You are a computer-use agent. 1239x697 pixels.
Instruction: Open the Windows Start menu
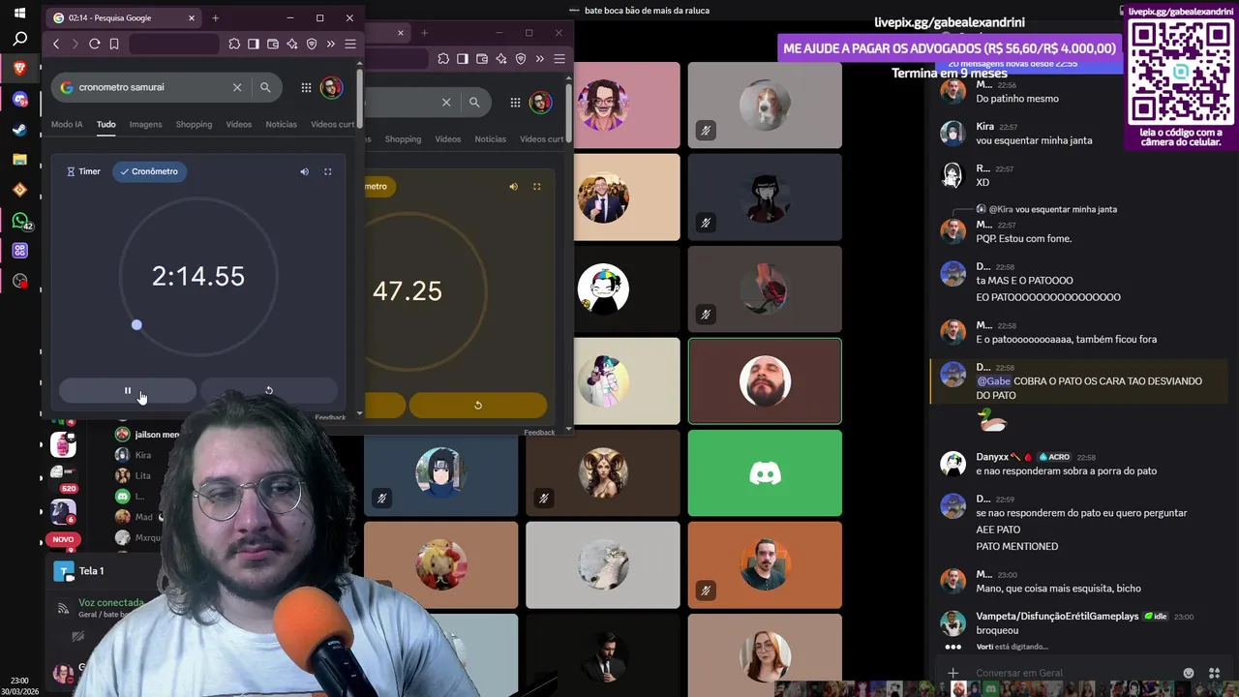pos(19,14)
